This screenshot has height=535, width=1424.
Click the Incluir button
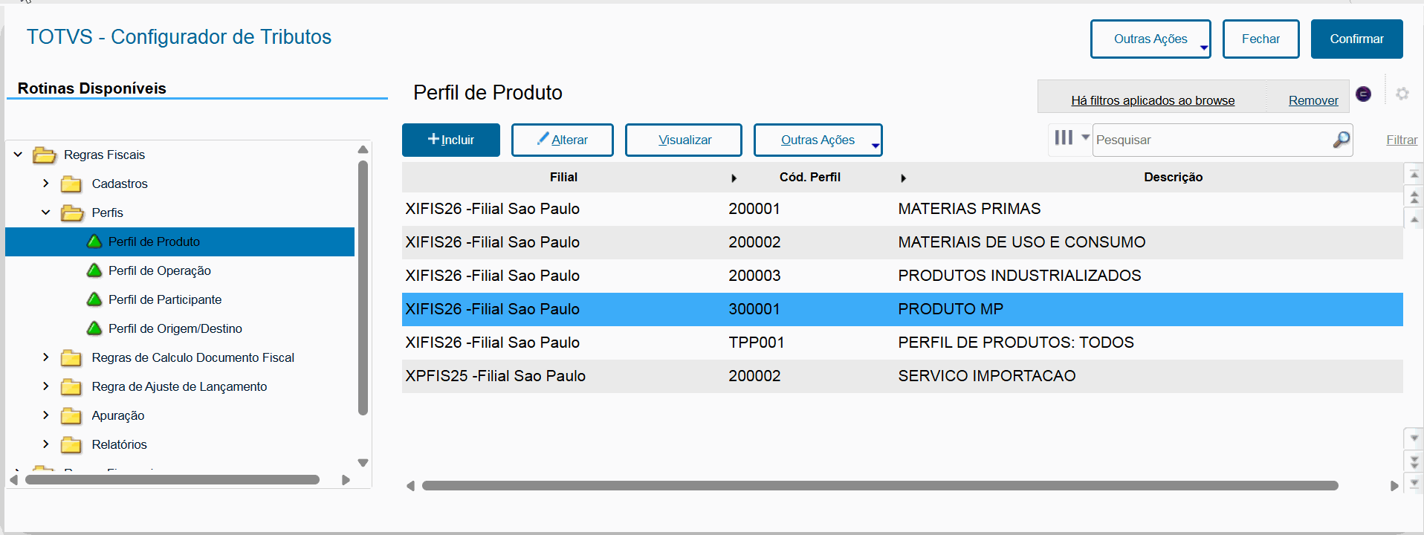(451, 140)
